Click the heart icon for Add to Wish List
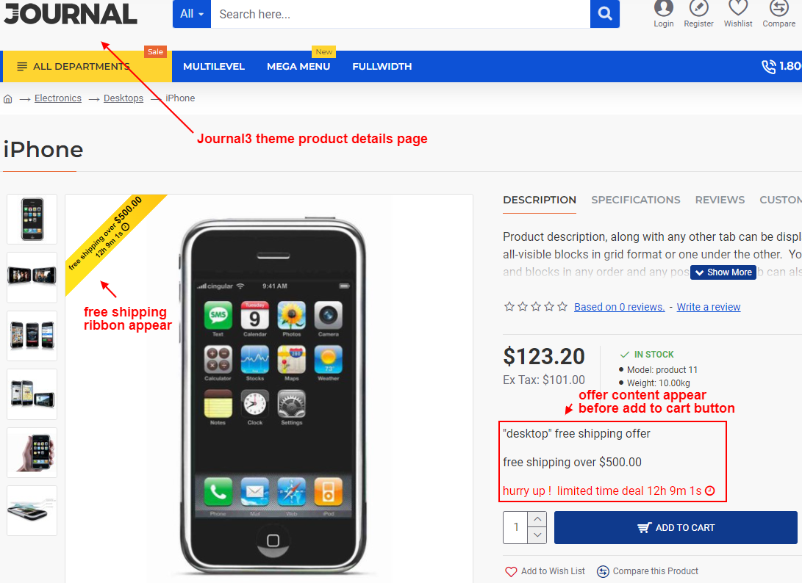802x583 pixels. point(511,571)
